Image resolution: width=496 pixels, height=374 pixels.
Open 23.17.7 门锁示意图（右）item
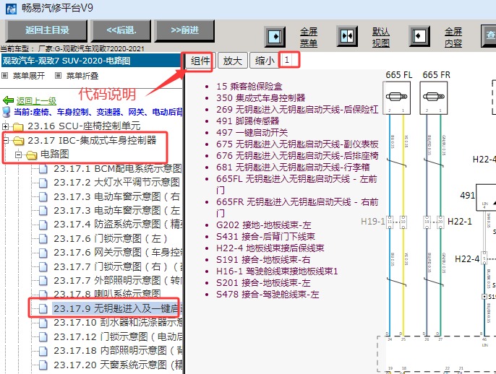coord(118,266)
